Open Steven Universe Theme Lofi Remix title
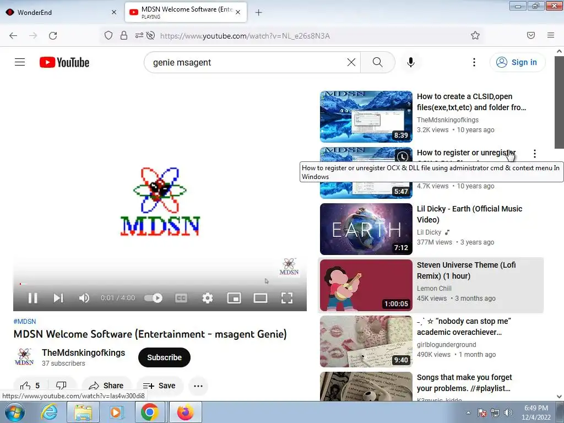 click(x=466, y=270)
